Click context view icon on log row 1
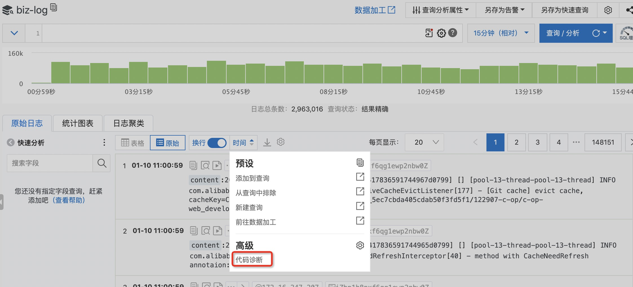633x287 pixels. pos(205,165)
